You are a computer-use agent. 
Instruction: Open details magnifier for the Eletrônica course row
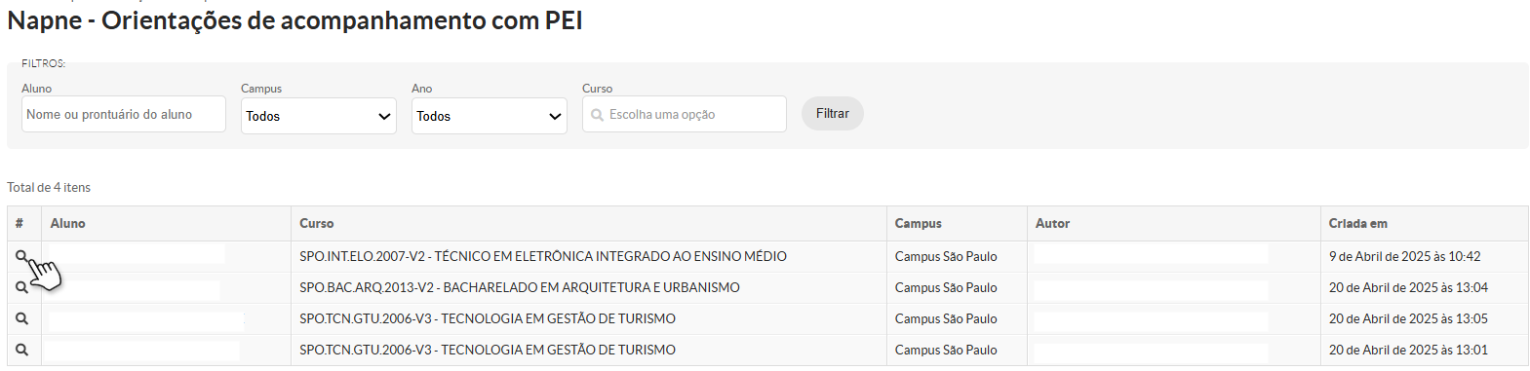click(21, 256)
